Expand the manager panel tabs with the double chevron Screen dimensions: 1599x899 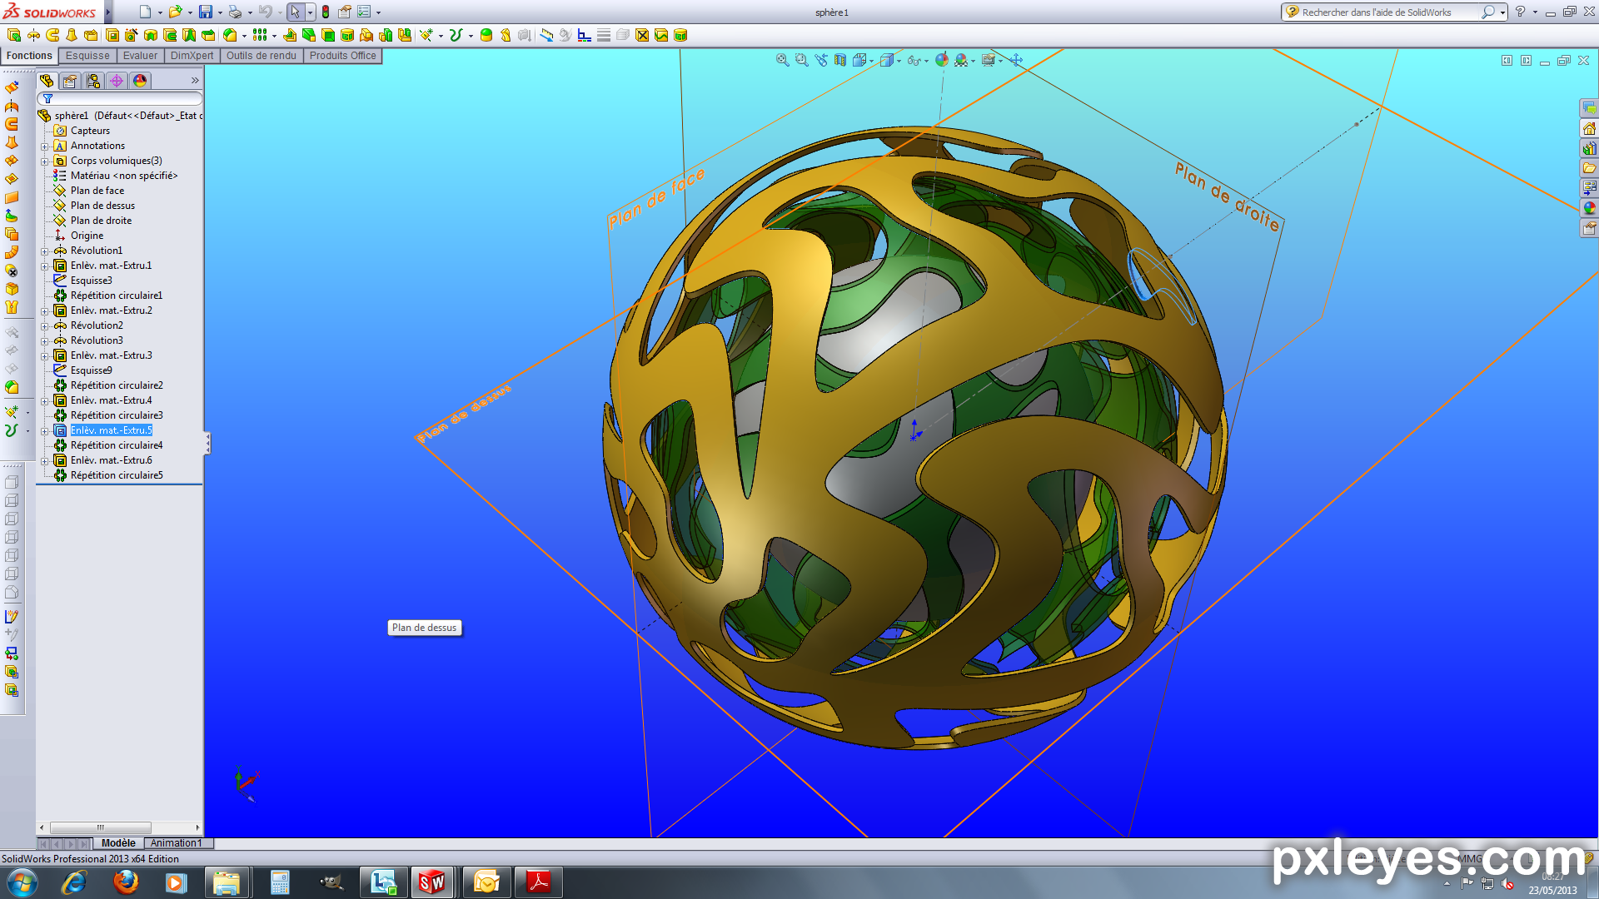pyautogui.click(x=195, y=81)
